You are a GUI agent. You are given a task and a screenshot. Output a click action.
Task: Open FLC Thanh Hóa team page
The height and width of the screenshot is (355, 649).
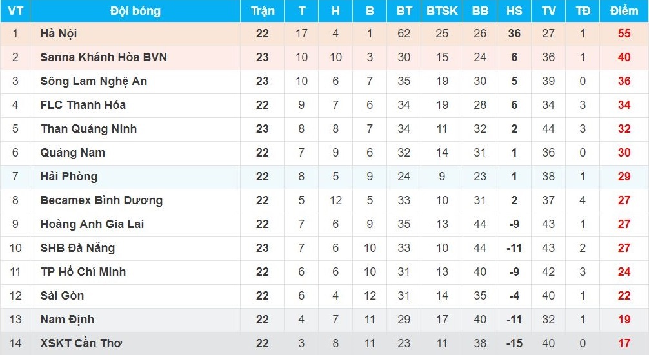pyautogui.click(x=83, y=105)
